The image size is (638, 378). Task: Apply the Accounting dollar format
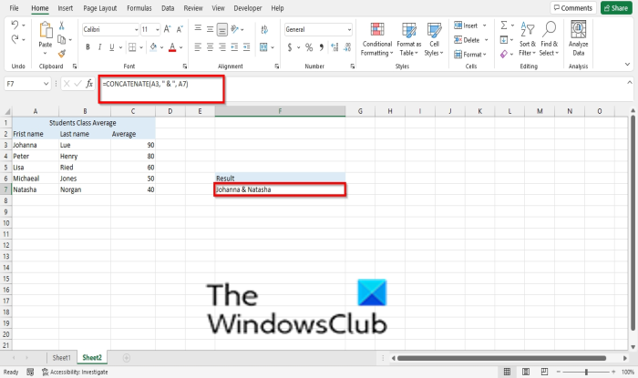tap(290, 47)
